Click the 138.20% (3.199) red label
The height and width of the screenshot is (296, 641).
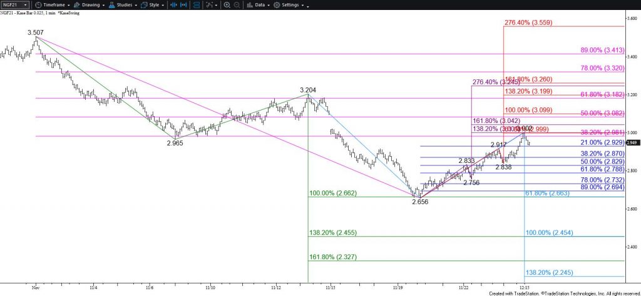[x=528, y=92]
